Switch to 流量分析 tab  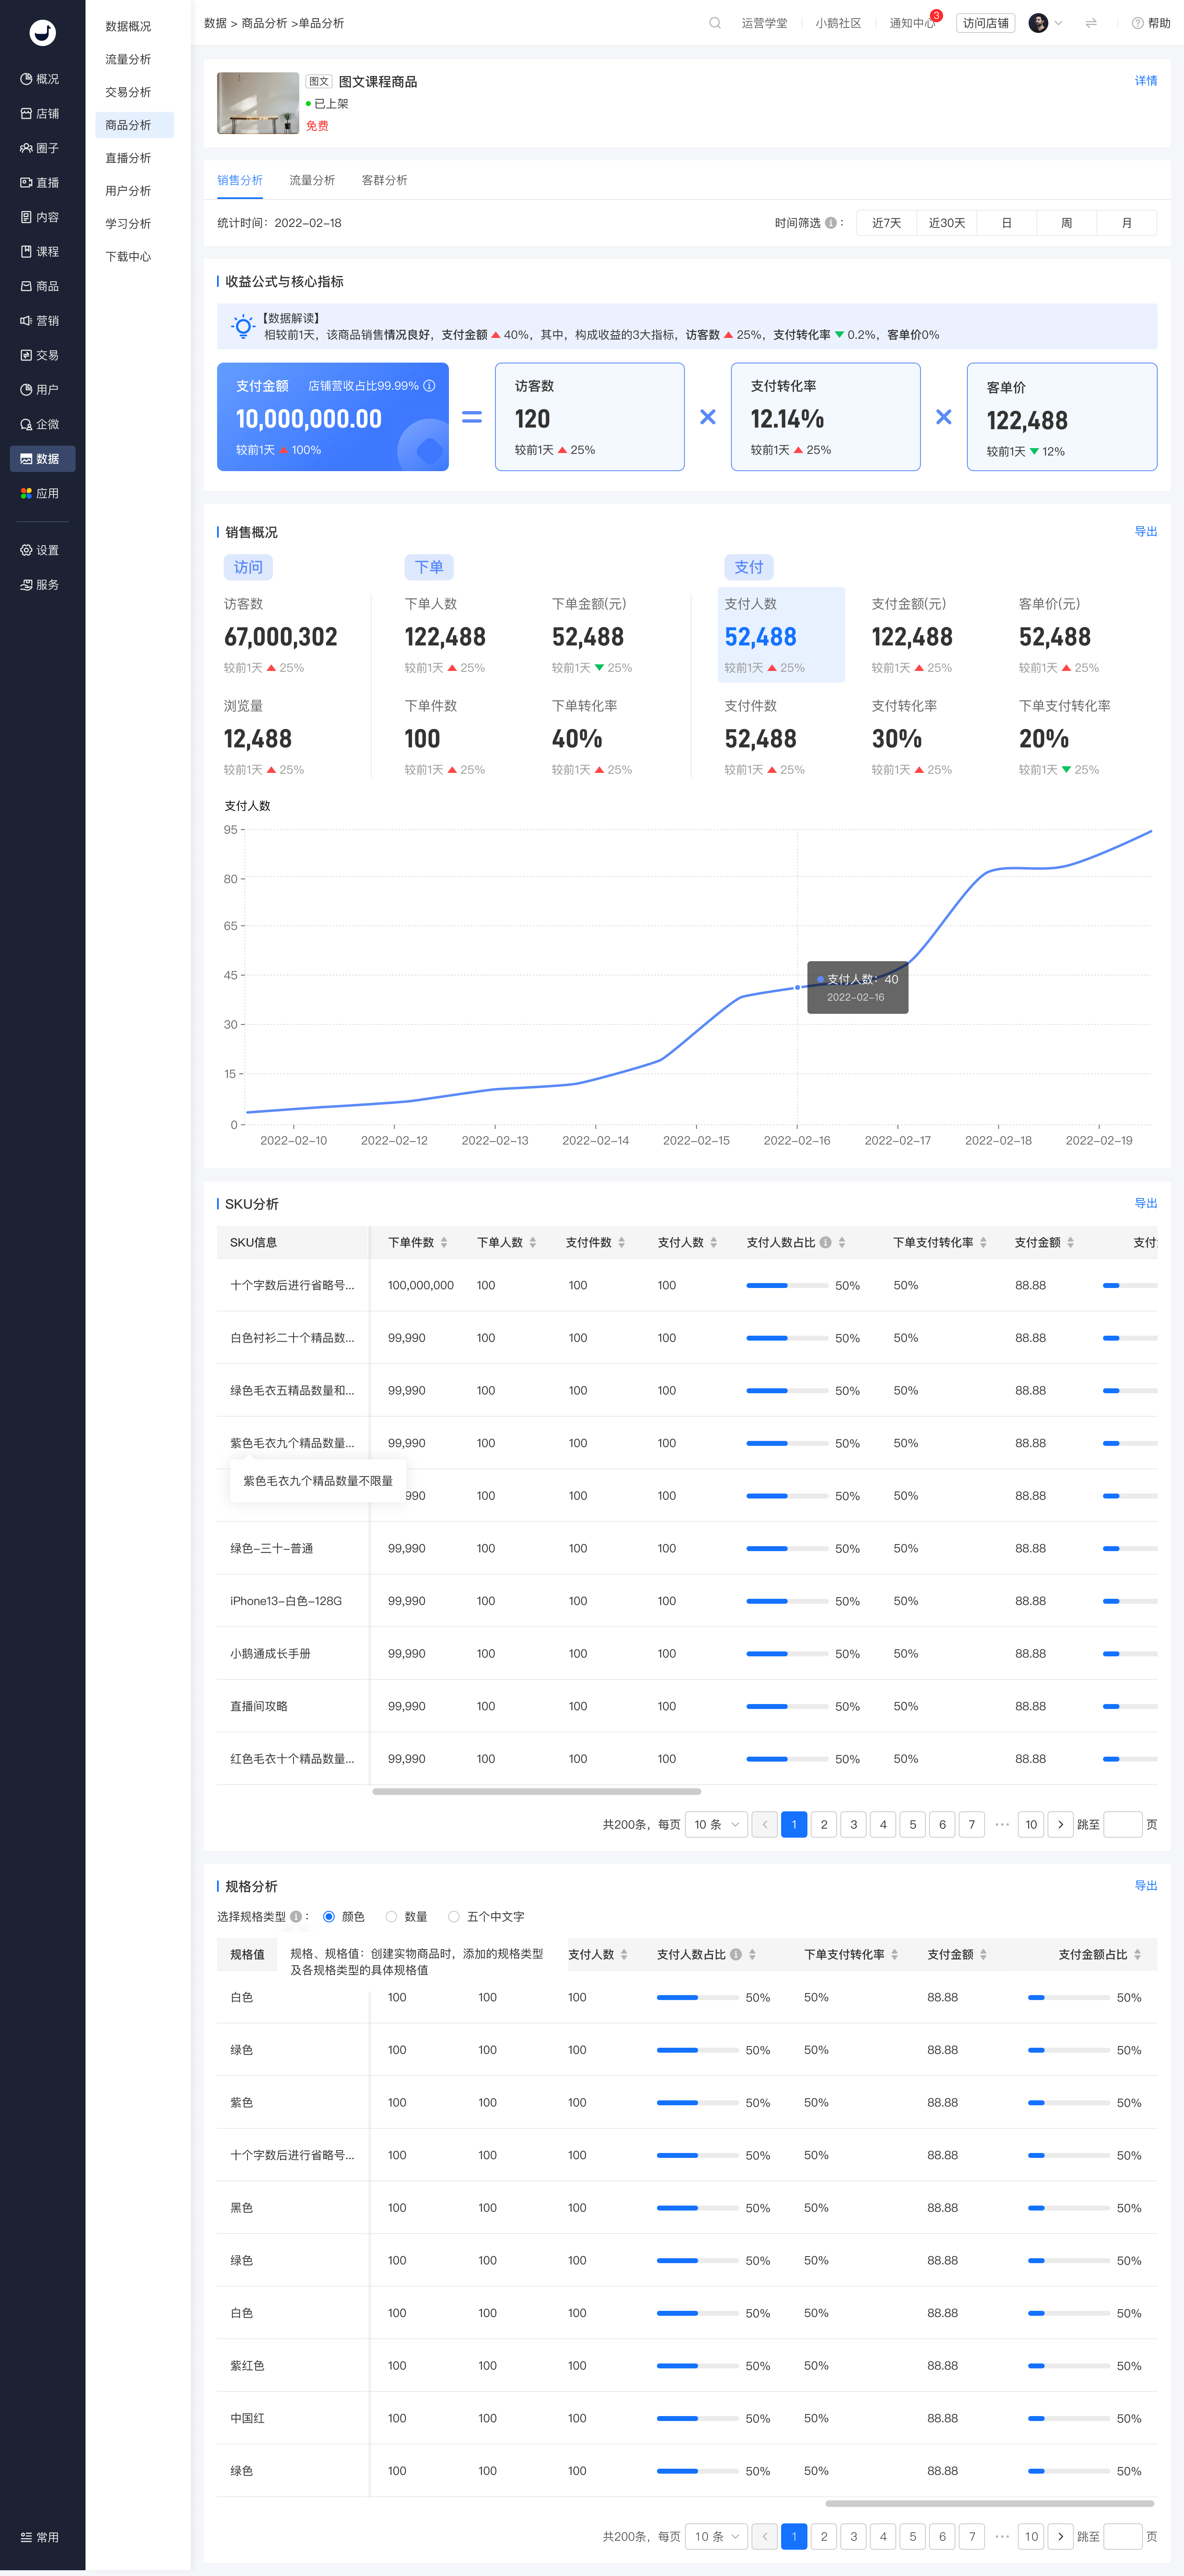pyautogui.click(x=312, y=181)
